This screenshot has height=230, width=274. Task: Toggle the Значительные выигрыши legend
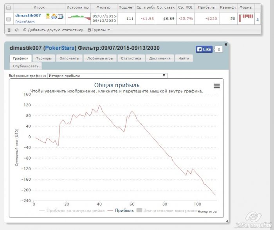click(x=166, y=210)
